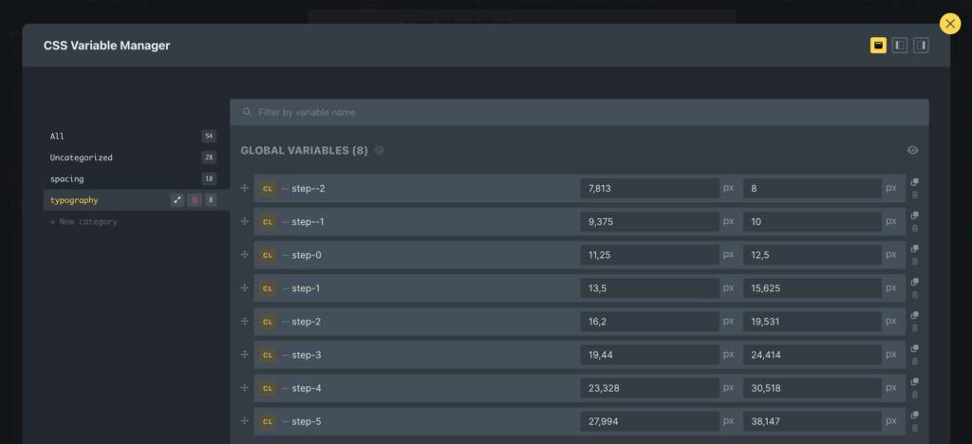Duplicate the step-4 variable
This screenshot has height=444, width=972.
pos(915,382)
